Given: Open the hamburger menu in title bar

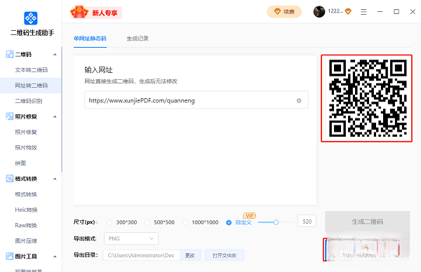Looking at the screenshot, I should click(363, 12).
